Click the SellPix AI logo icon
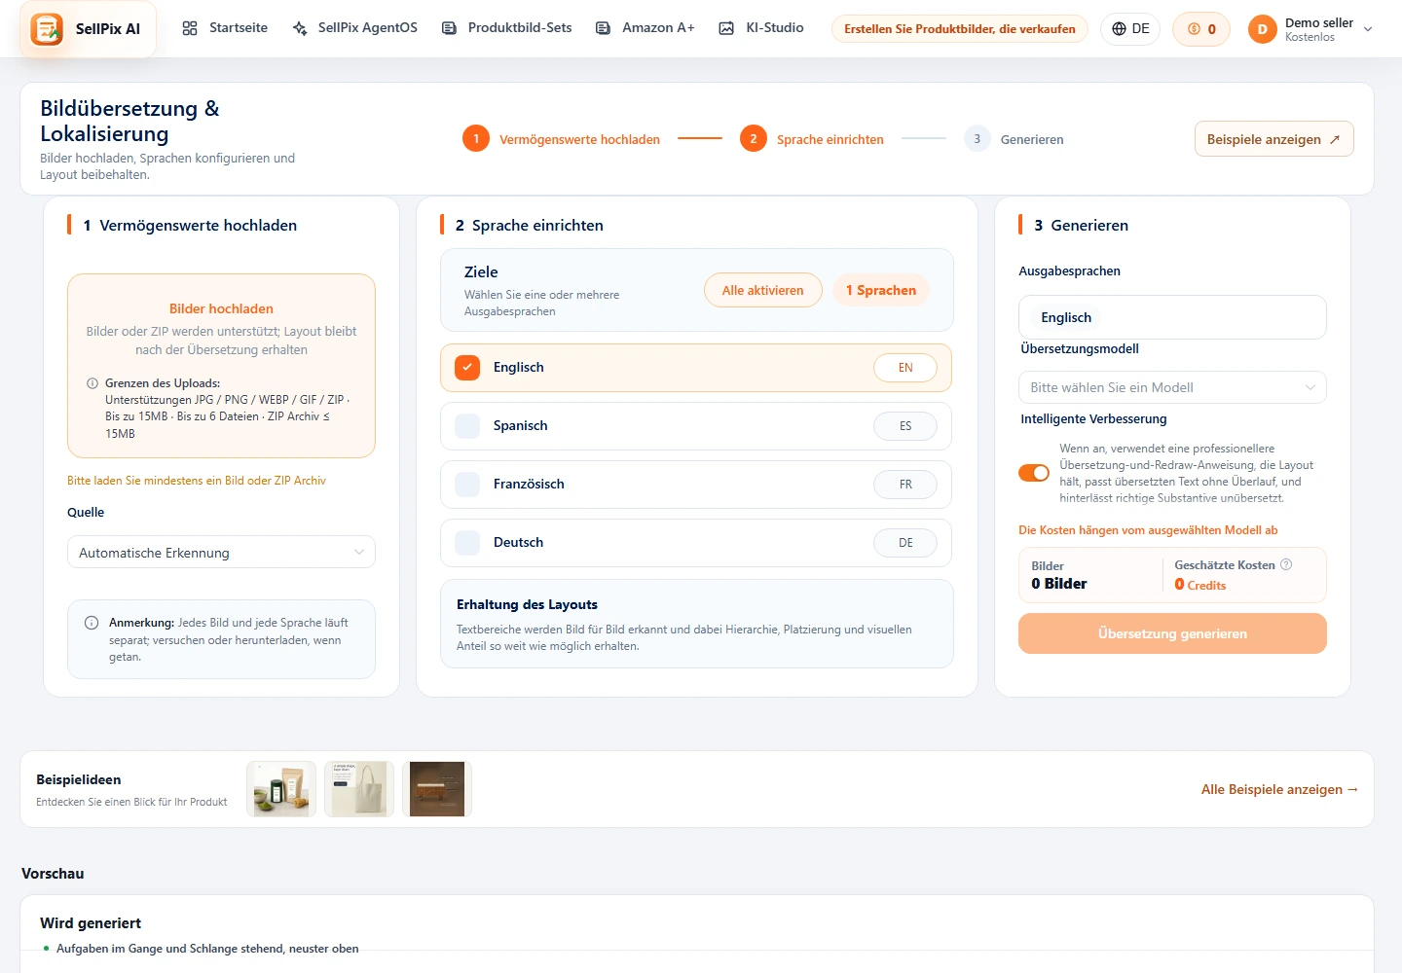Image resolution: width=1402 pixels, height=973 pixels. 47,29
